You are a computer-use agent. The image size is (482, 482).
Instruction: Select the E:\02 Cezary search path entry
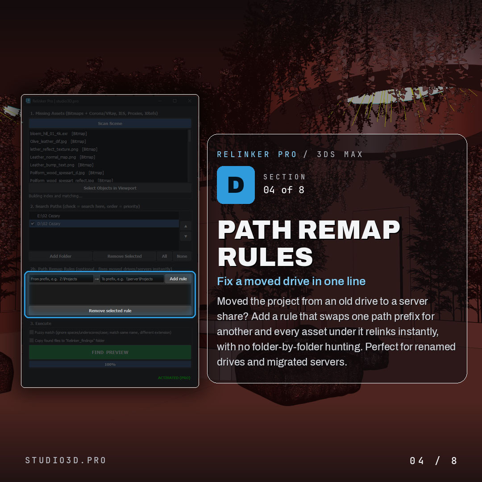tap(104, 216)
